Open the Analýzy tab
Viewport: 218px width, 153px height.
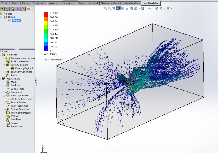(81, 3)
